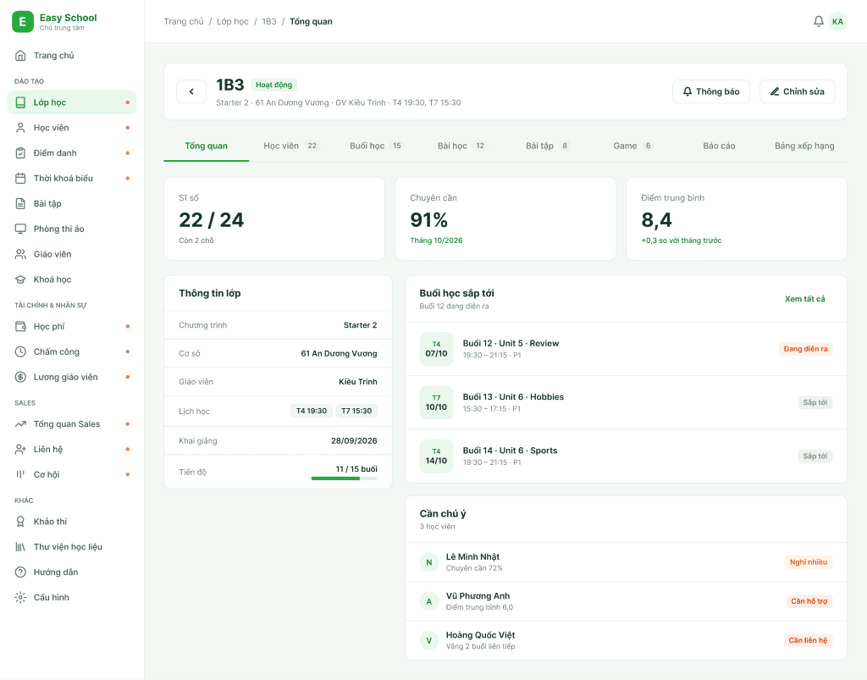Viewport: 867px width, 680px height.
Task: Open Cấu hình settings
Action: [x=72, y=597]
